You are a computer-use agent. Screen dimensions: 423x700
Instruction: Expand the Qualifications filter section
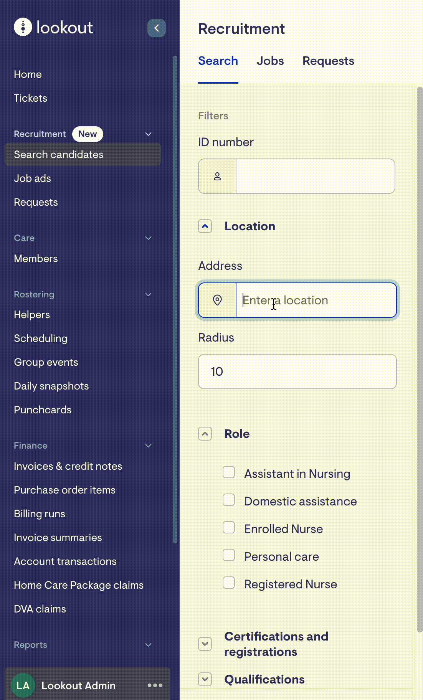coord(205,679)
